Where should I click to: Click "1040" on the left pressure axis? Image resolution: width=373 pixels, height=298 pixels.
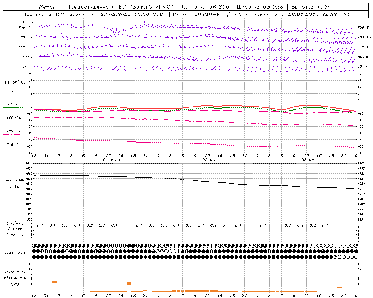click(x=29, y=164)
